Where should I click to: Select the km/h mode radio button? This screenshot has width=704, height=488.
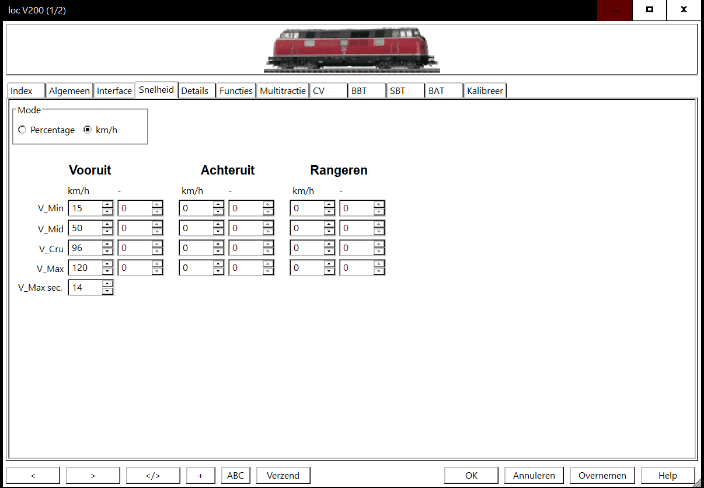(x=88, y=130)
